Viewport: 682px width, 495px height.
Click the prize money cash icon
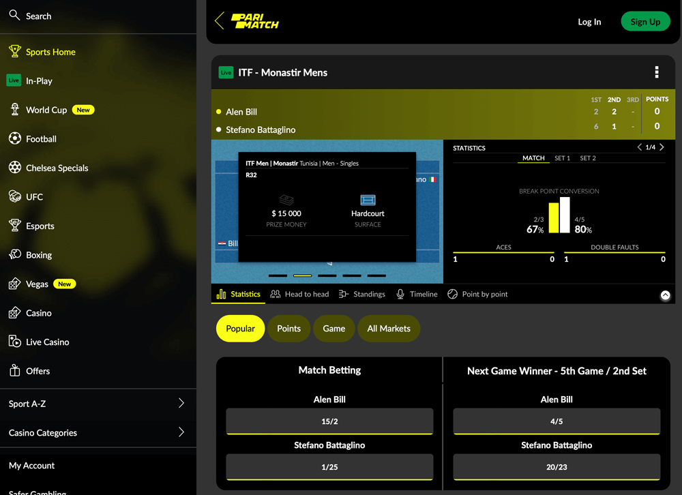pyautogui.click(x=286, y=200)
